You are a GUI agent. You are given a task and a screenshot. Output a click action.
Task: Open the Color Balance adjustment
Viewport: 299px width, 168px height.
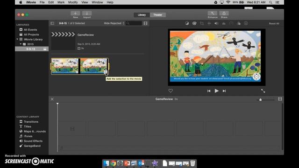click(187, 23)
